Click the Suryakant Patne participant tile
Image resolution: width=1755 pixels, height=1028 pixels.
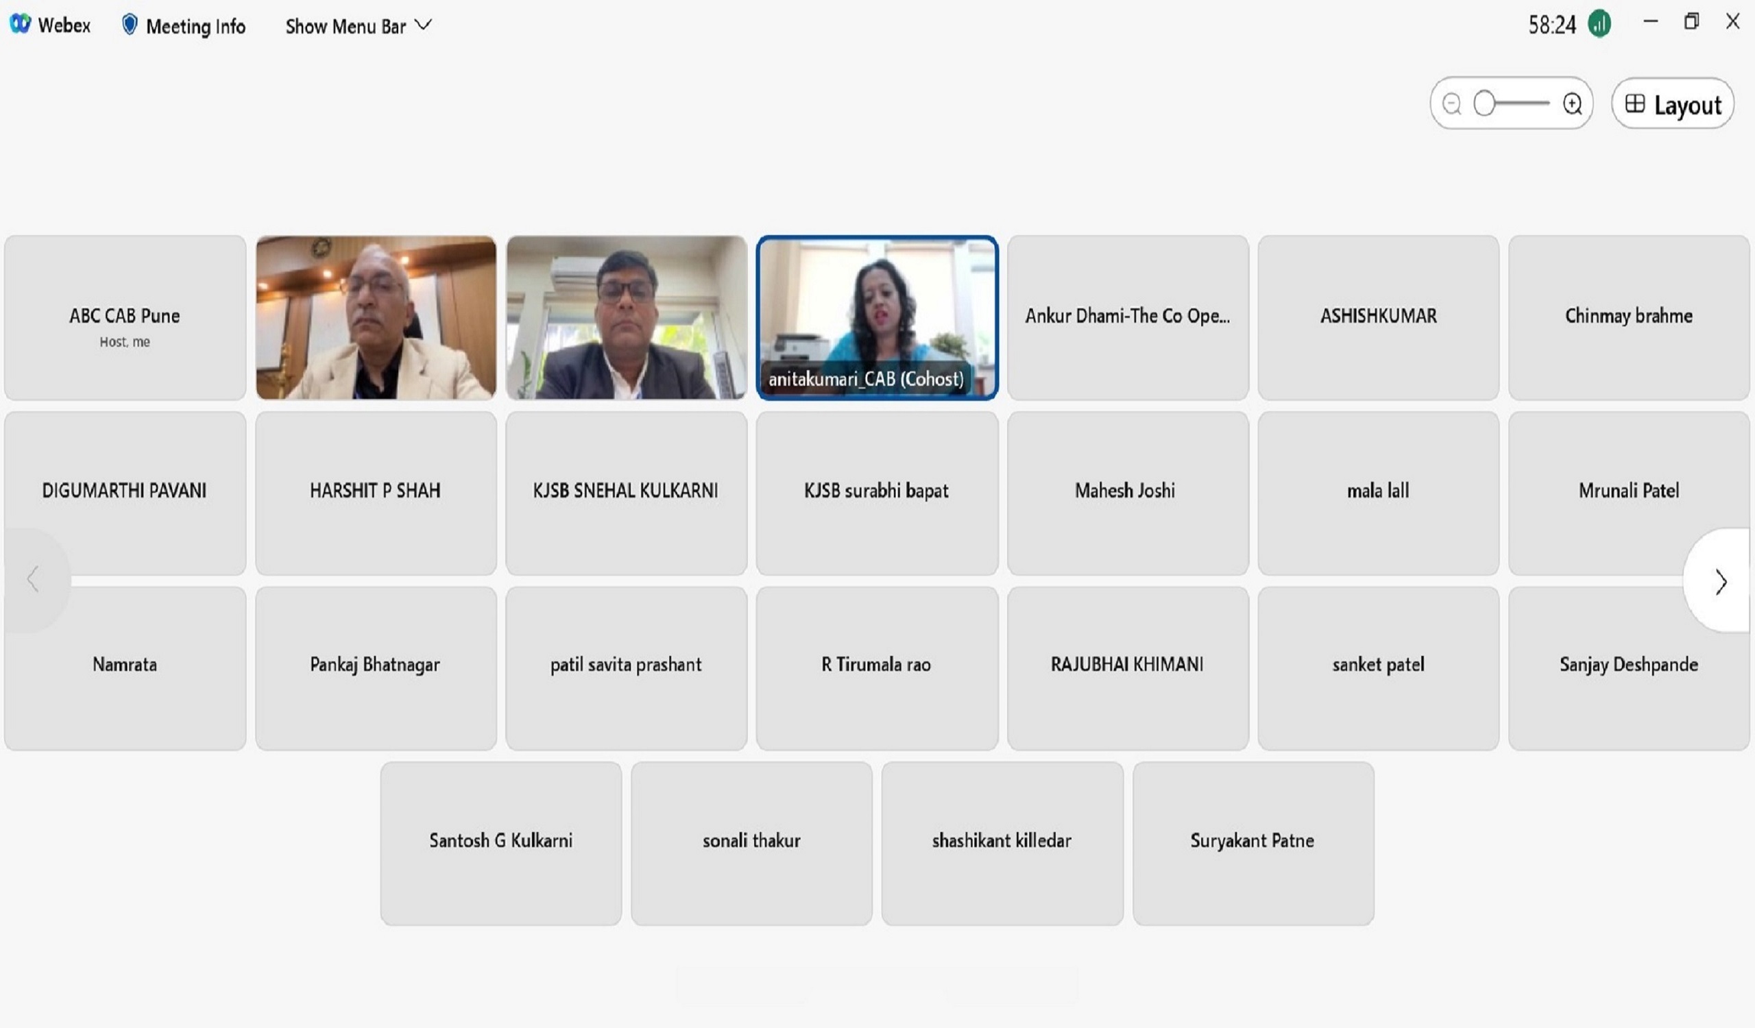click(1252, 843)
